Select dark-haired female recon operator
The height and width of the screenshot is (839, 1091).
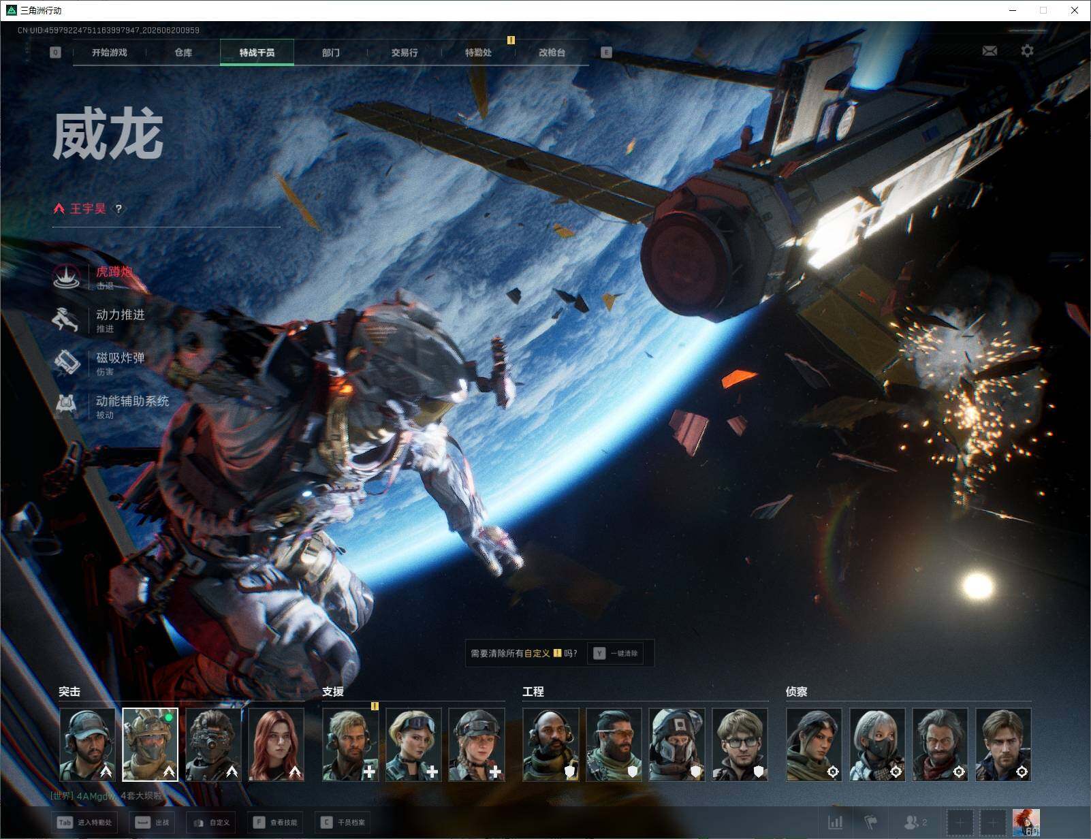[x=814, y=744]
